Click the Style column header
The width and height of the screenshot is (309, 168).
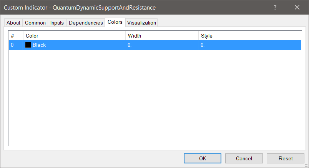coord(249,36)
